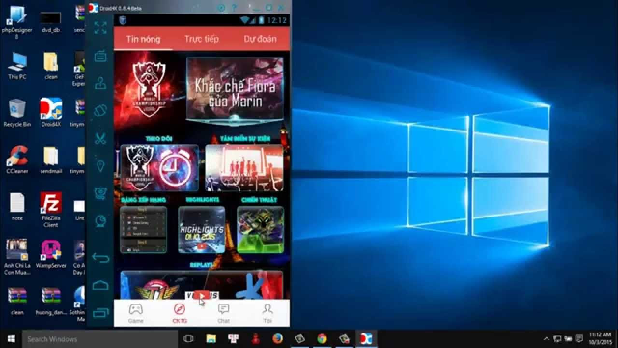The height and width of the screenshot is (348, 618).
Task: Play the Replays video thumbnail
Action: click(201, 285)
